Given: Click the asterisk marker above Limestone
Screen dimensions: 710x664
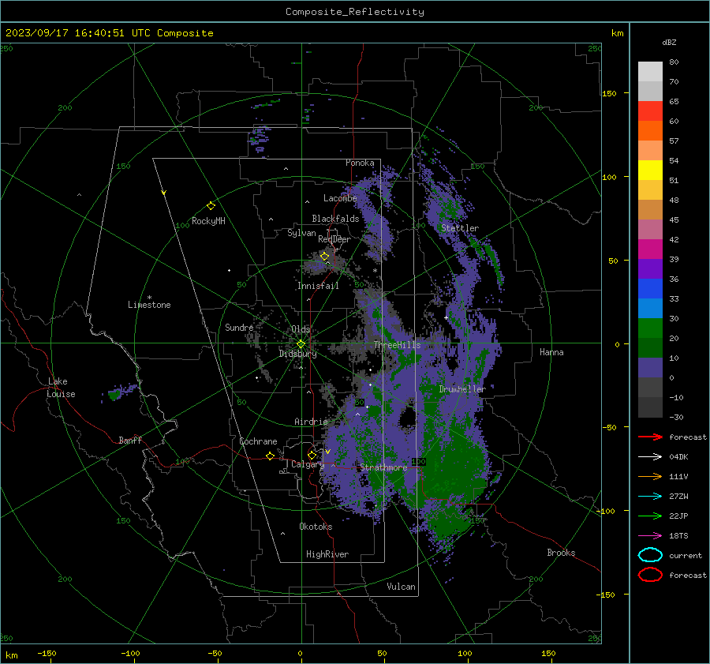Looking at the screenshot, I should pyautogui.click(x=149, y=298).
